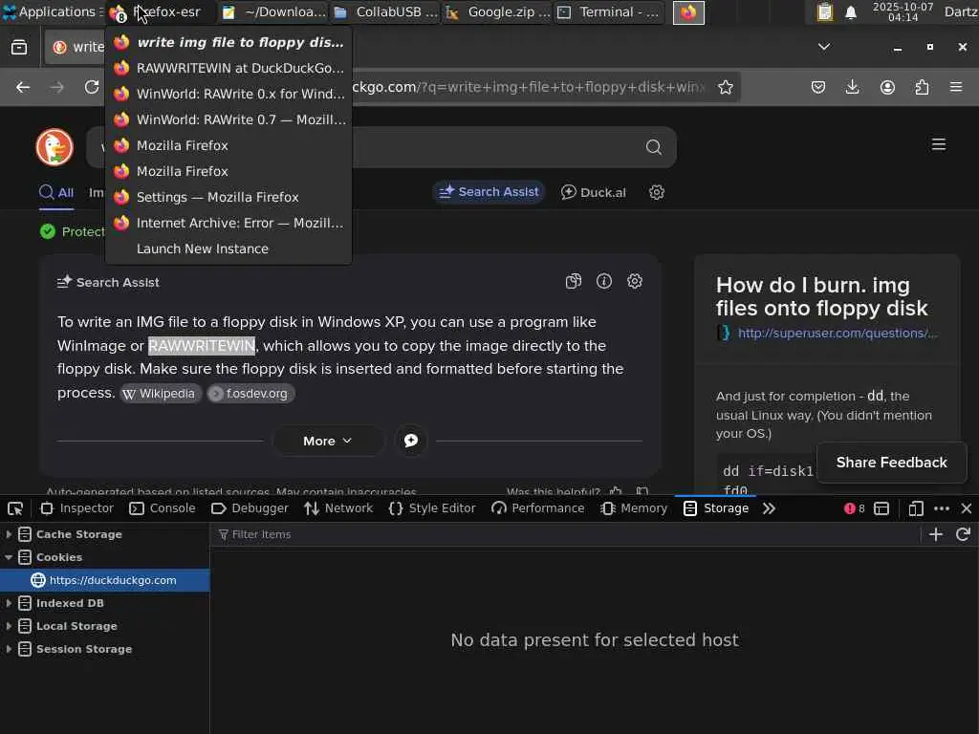
Task: Add a new storage item with plus icon
Action: pos(935,534)
